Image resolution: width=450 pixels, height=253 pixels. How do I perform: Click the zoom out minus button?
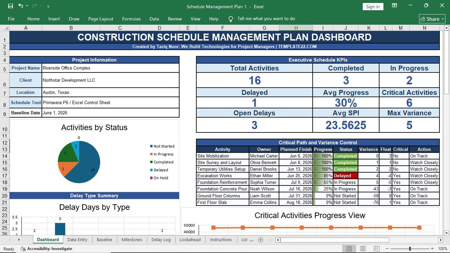tap(387, 249)
